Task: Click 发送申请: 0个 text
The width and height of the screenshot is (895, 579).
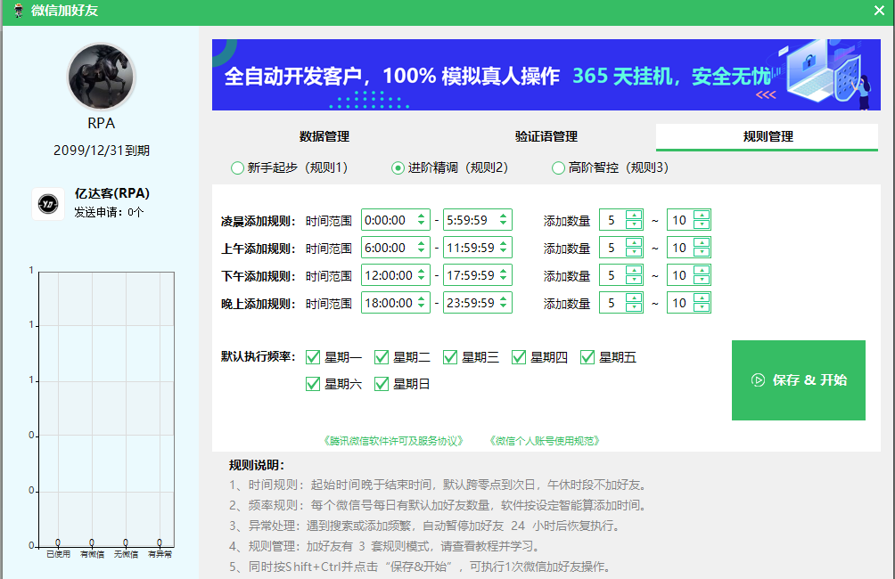Action: 109,213
